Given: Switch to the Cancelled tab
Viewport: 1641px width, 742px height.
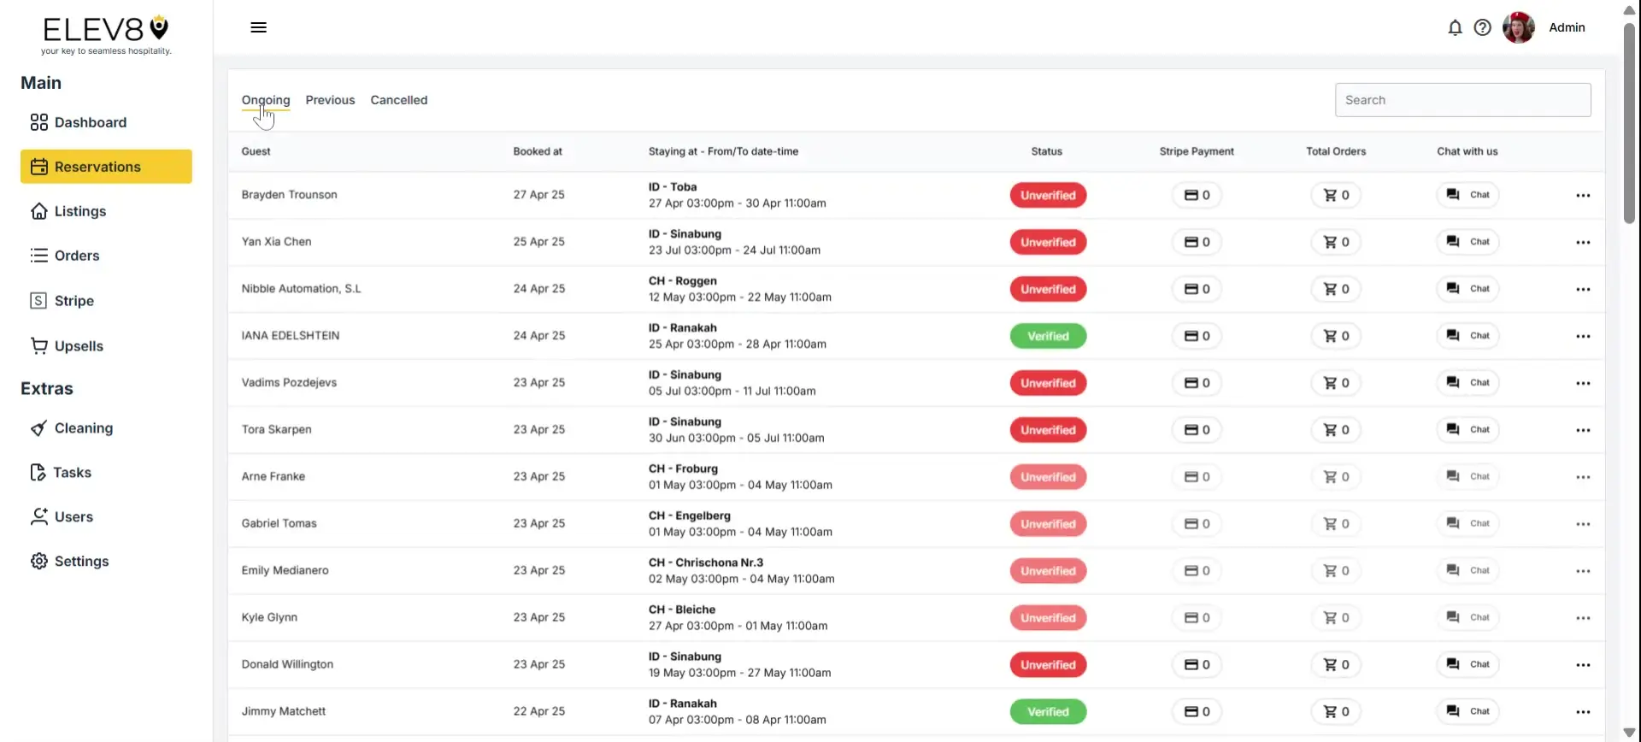Looking at the screenshot, I should click(x=399, y=100).
